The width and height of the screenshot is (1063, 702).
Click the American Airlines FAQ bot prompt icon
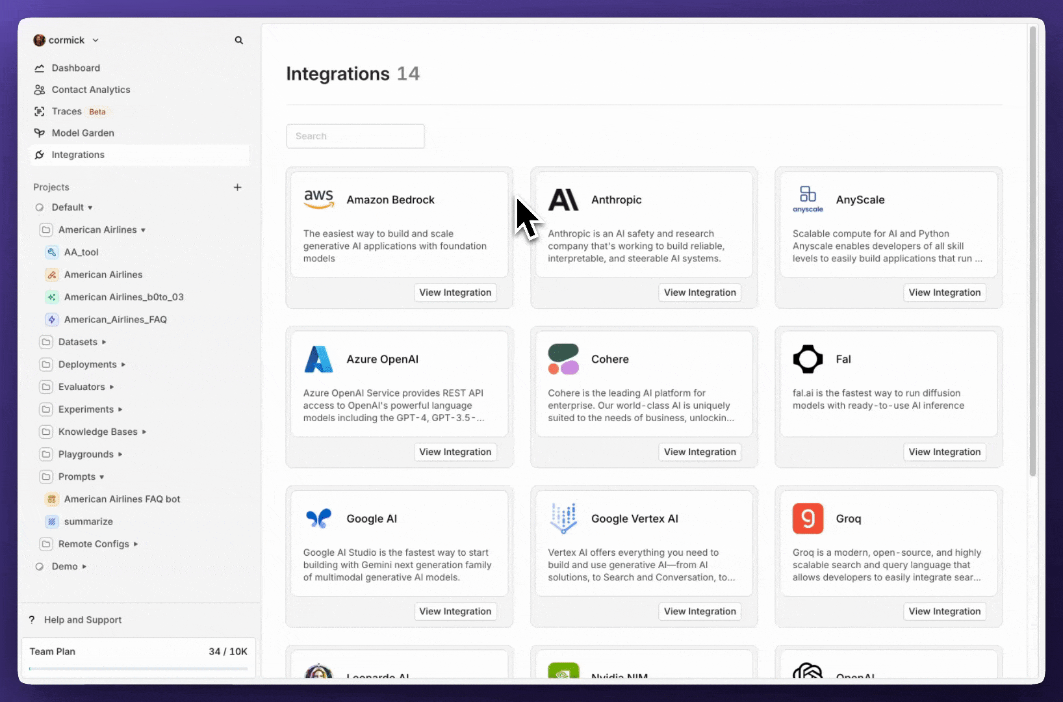coord(52,499)
